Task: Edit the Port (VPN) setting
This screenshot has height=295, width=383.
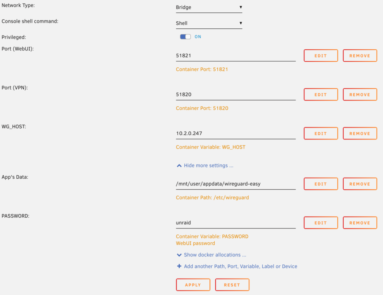Action: point(321,95)
